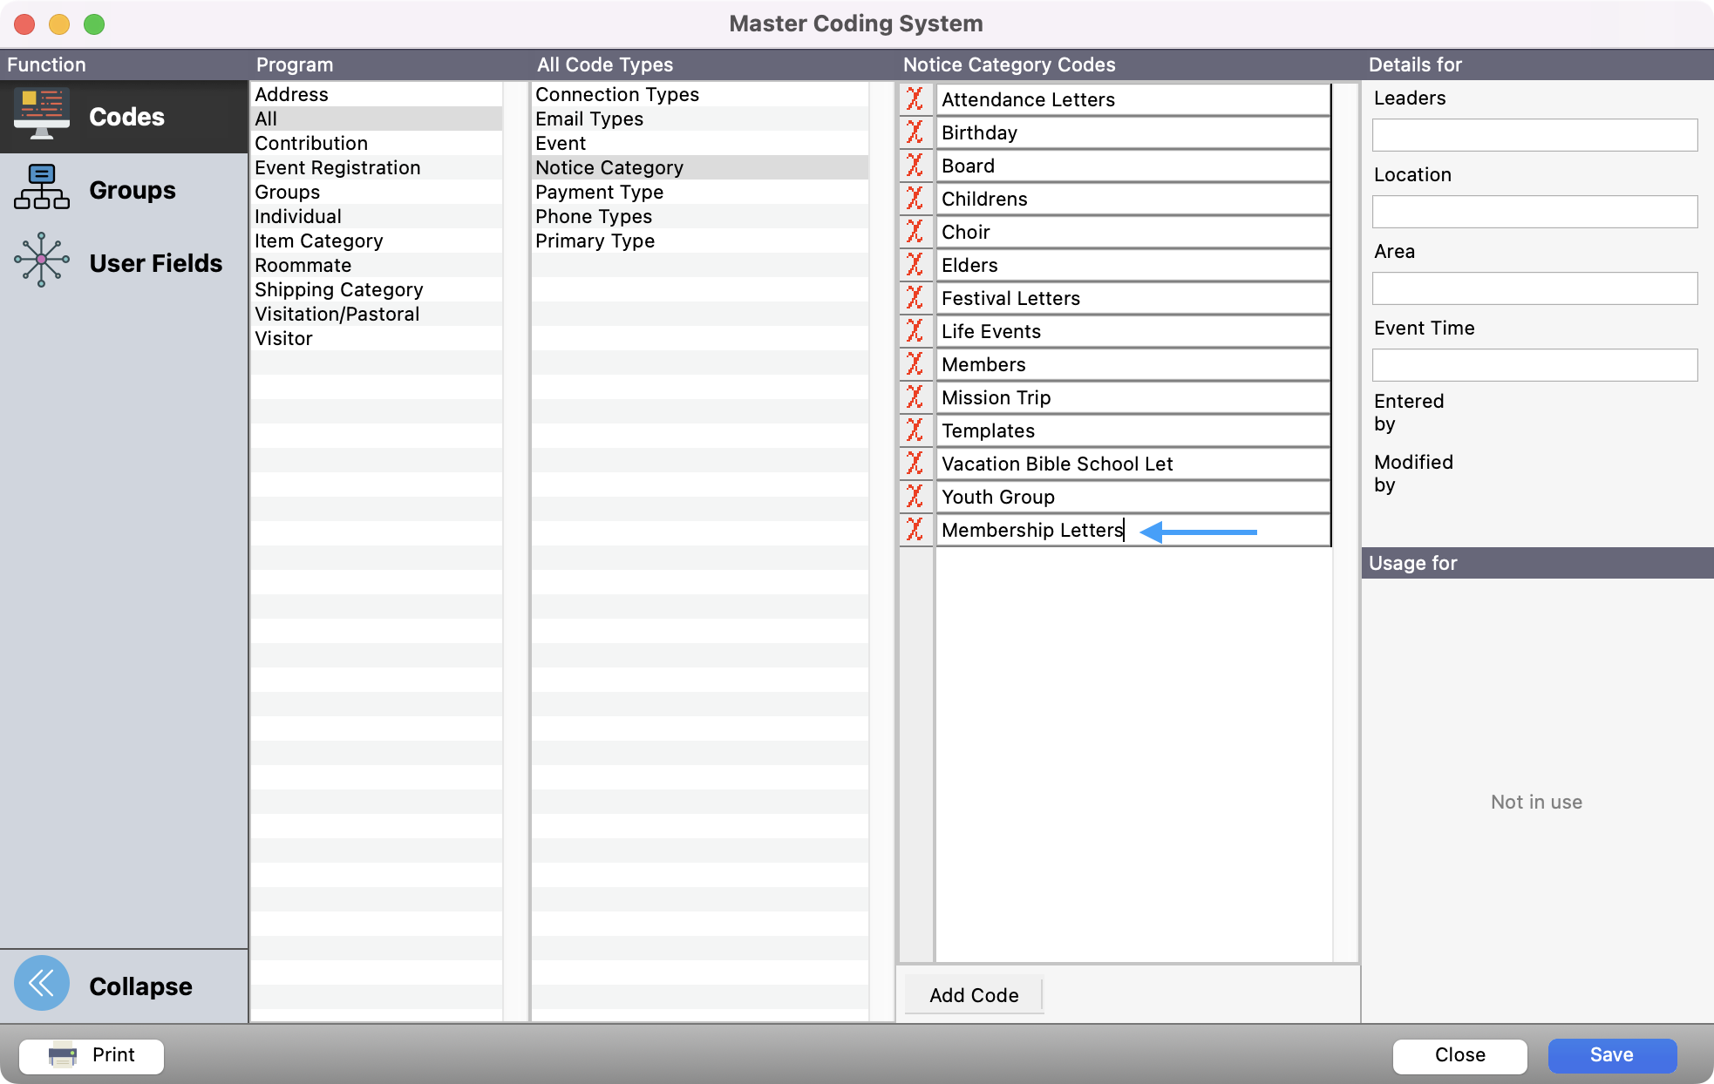Viewport: 1714px width, 1084px height.
Task: Click the printer icon next to Print
Action: point(61,1055)
